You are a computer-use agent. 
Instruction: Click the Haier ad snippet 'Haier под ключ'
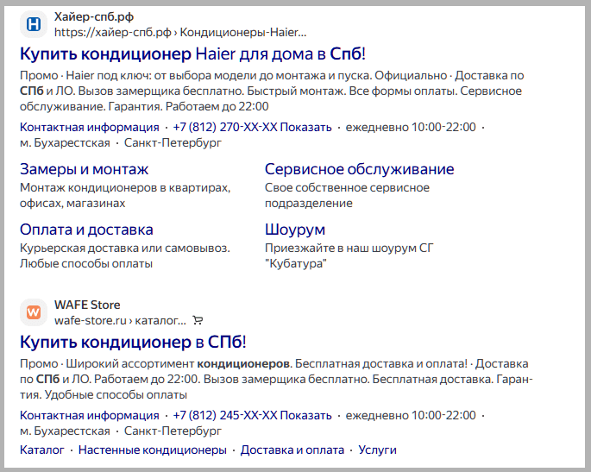(x=108, y=76)
